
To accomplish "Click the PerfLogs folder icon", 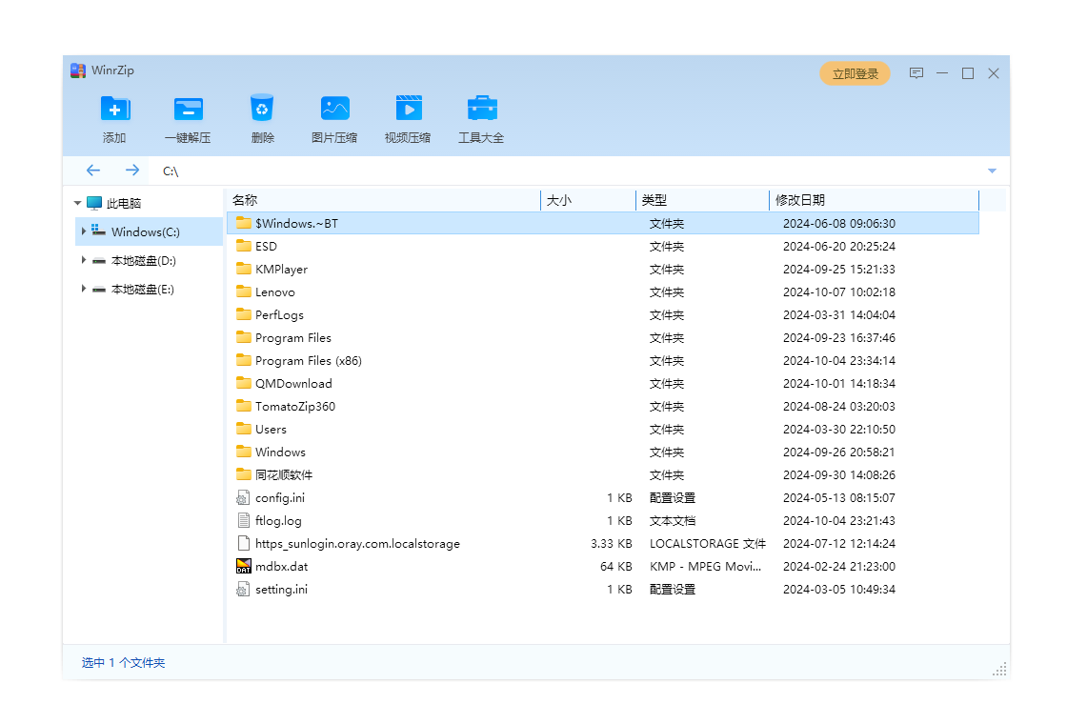I will tap(244, 313).
